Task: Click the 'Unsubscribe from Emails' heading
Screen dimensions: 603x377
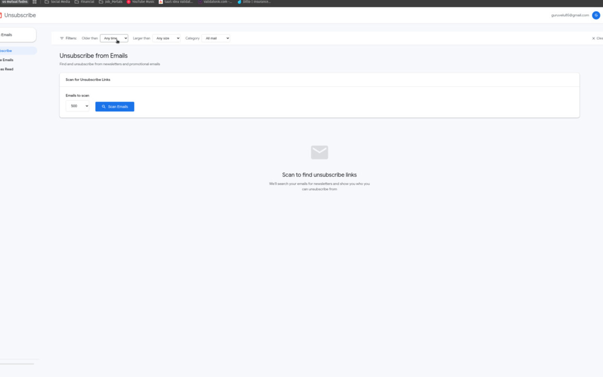Action: tap(93, 56)
